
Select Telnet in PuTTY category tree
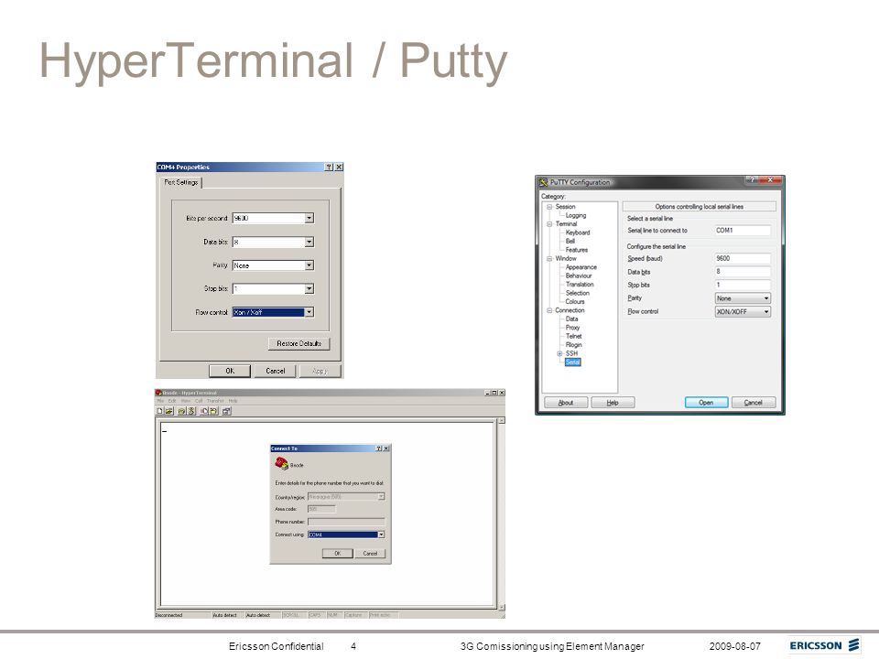pos(573,336)
